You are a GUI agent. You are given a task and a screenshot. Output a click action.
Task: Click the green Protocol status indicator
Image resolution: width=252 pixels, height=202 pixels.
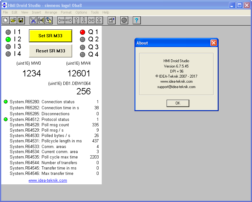pos(6,119)
